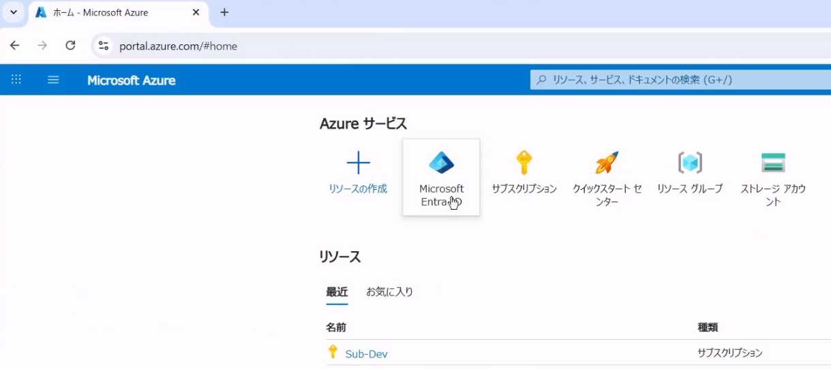Click the plus icon to create a resource

[x=358, y=163]
